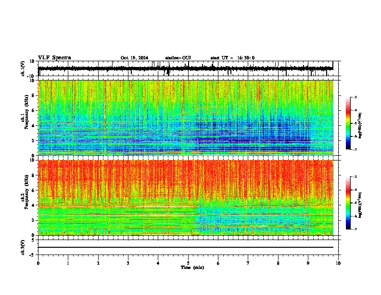This screenshot has width=381, height=295.
Task: Click tick label "9" on time axis
Action: [x=308, y=263]
